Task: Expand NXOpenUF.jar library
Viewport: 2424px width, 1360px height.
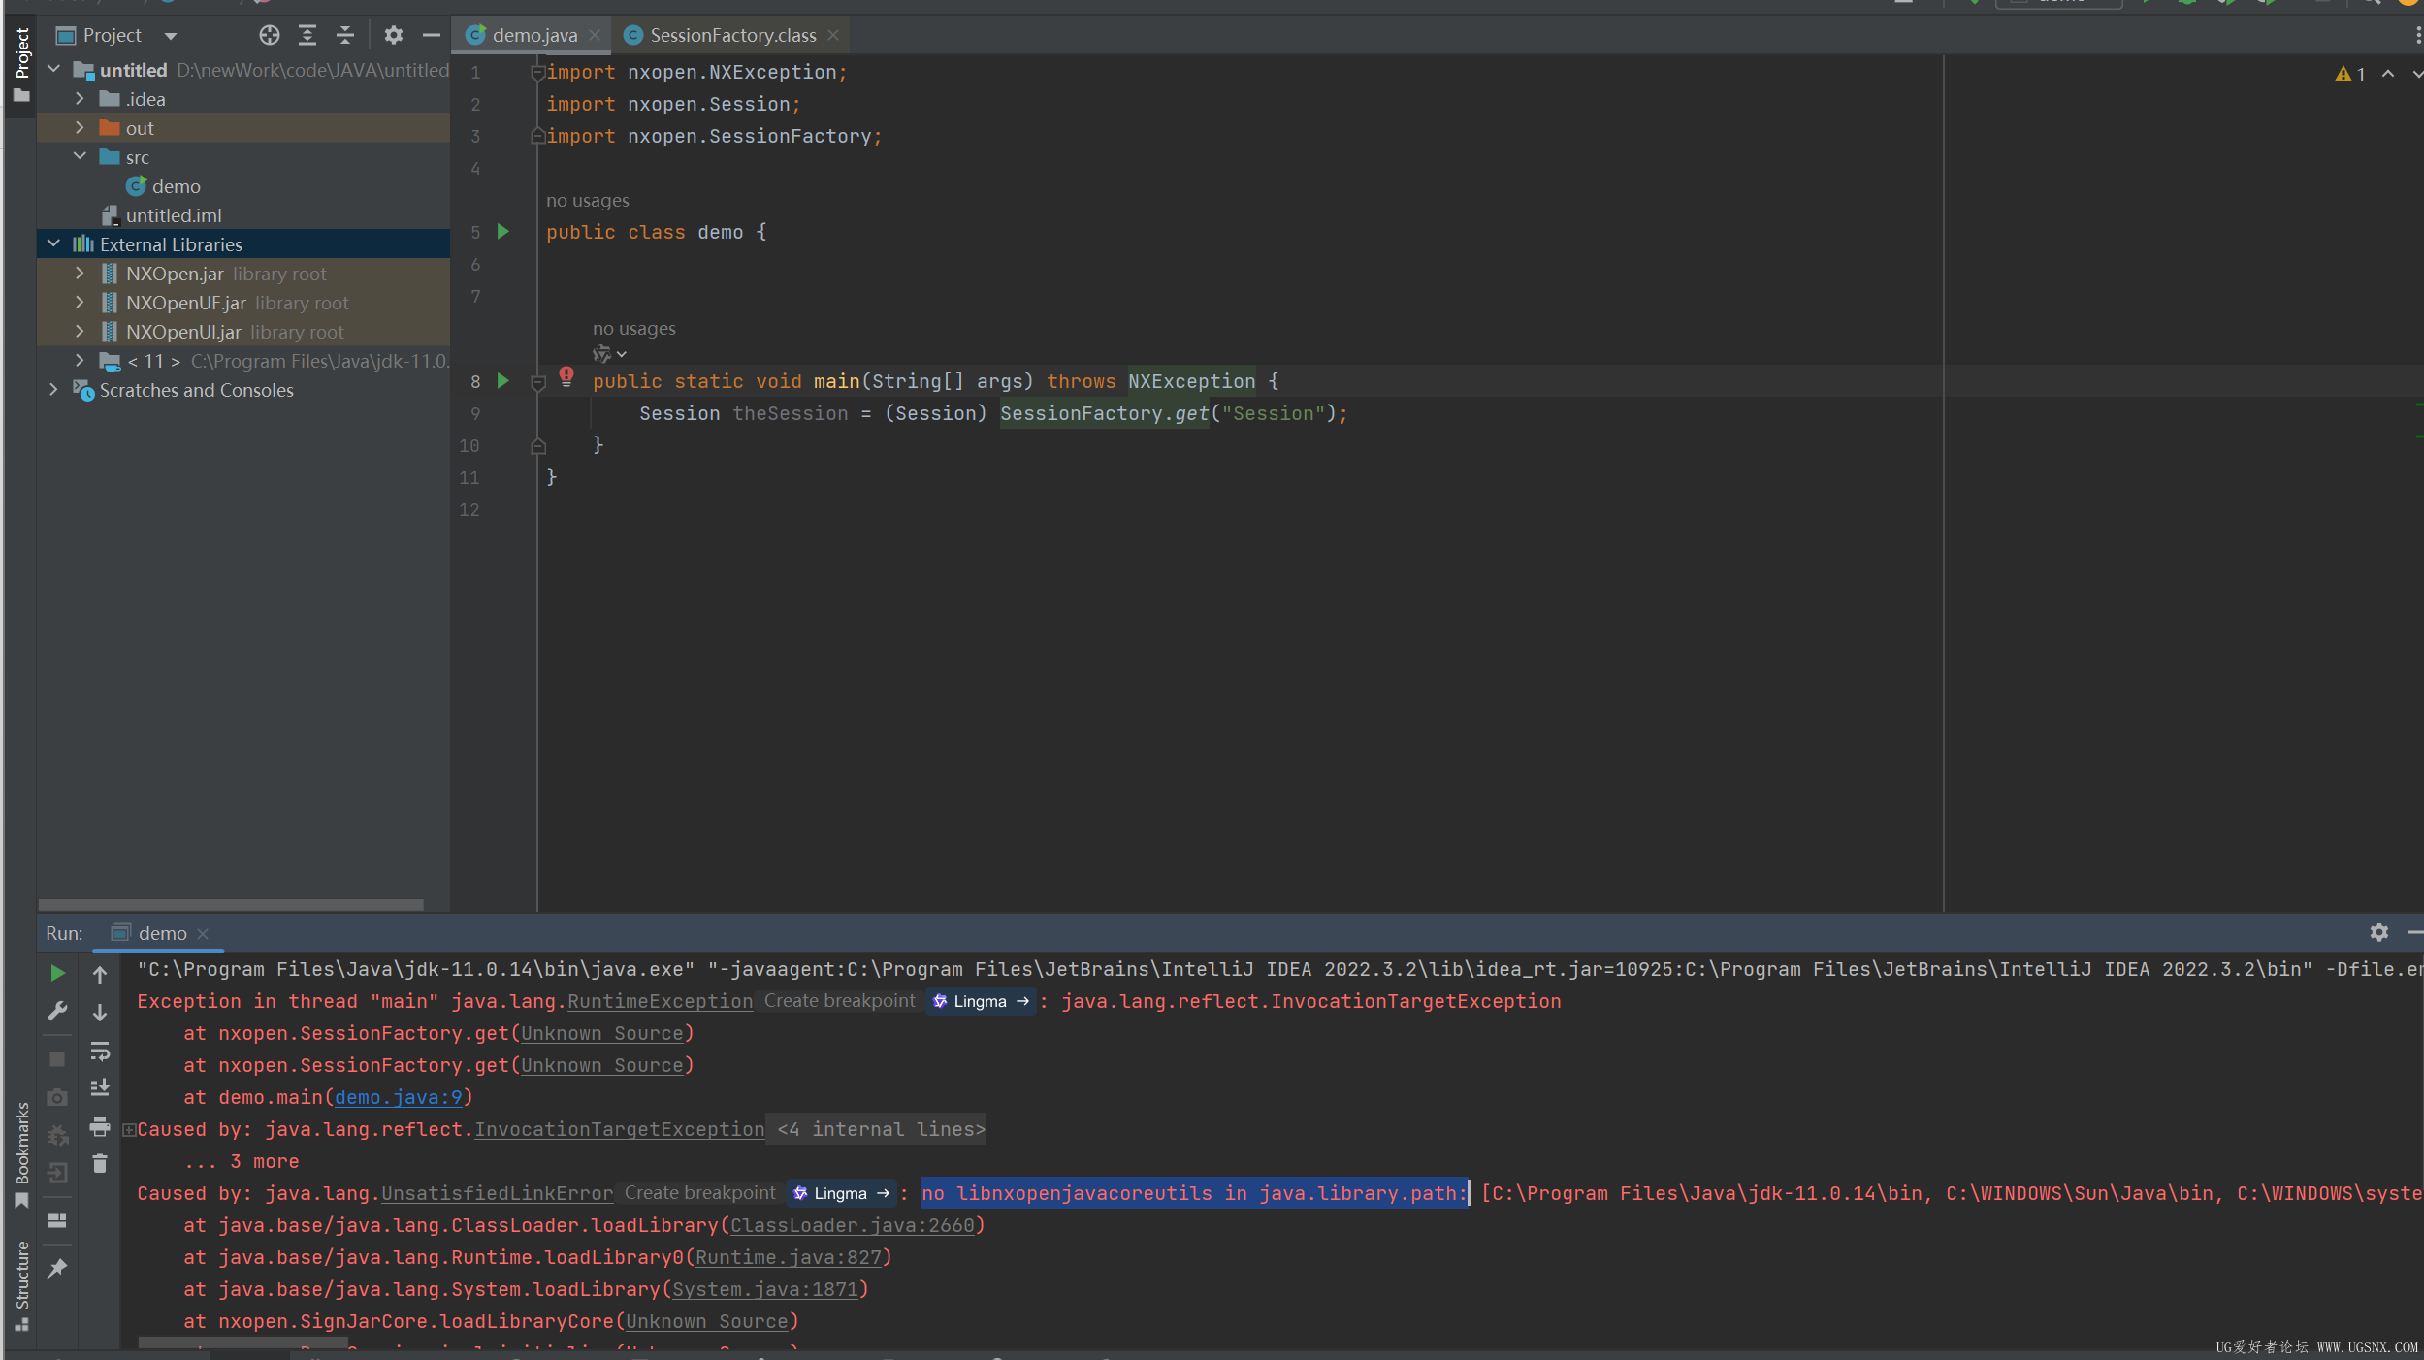Action: [80, 303]
